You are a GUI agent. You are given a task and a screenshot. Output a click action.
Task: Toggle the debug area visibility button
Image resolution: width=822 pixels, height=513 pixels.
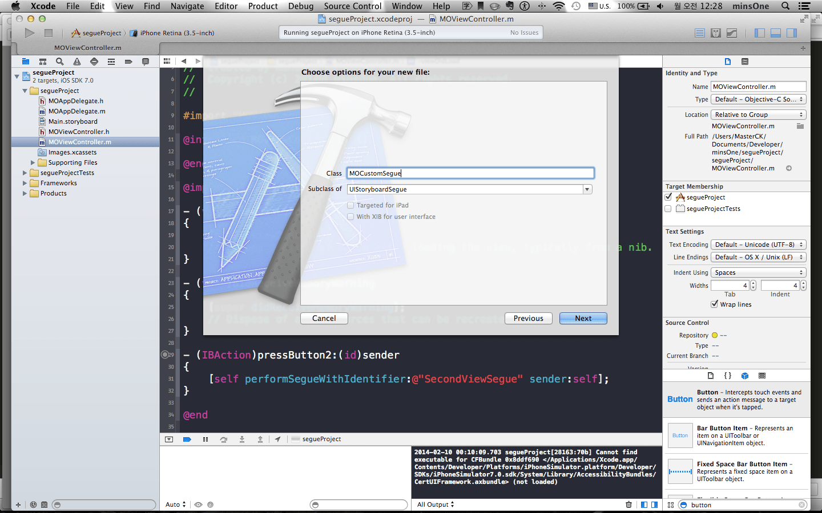776,33
